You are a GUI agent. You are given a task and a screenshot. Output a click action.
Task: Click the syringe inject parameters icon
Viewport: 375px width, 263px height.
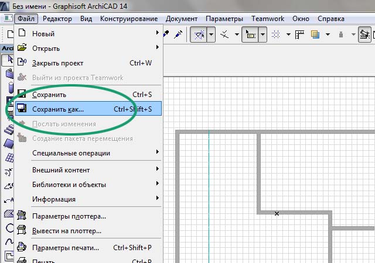[x=179, y=34]
